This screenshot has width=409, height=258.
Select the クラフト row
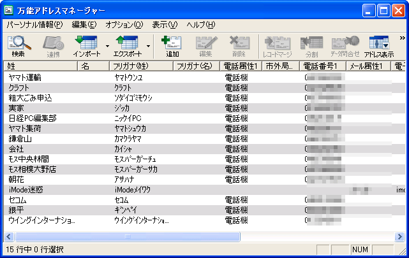204,88
